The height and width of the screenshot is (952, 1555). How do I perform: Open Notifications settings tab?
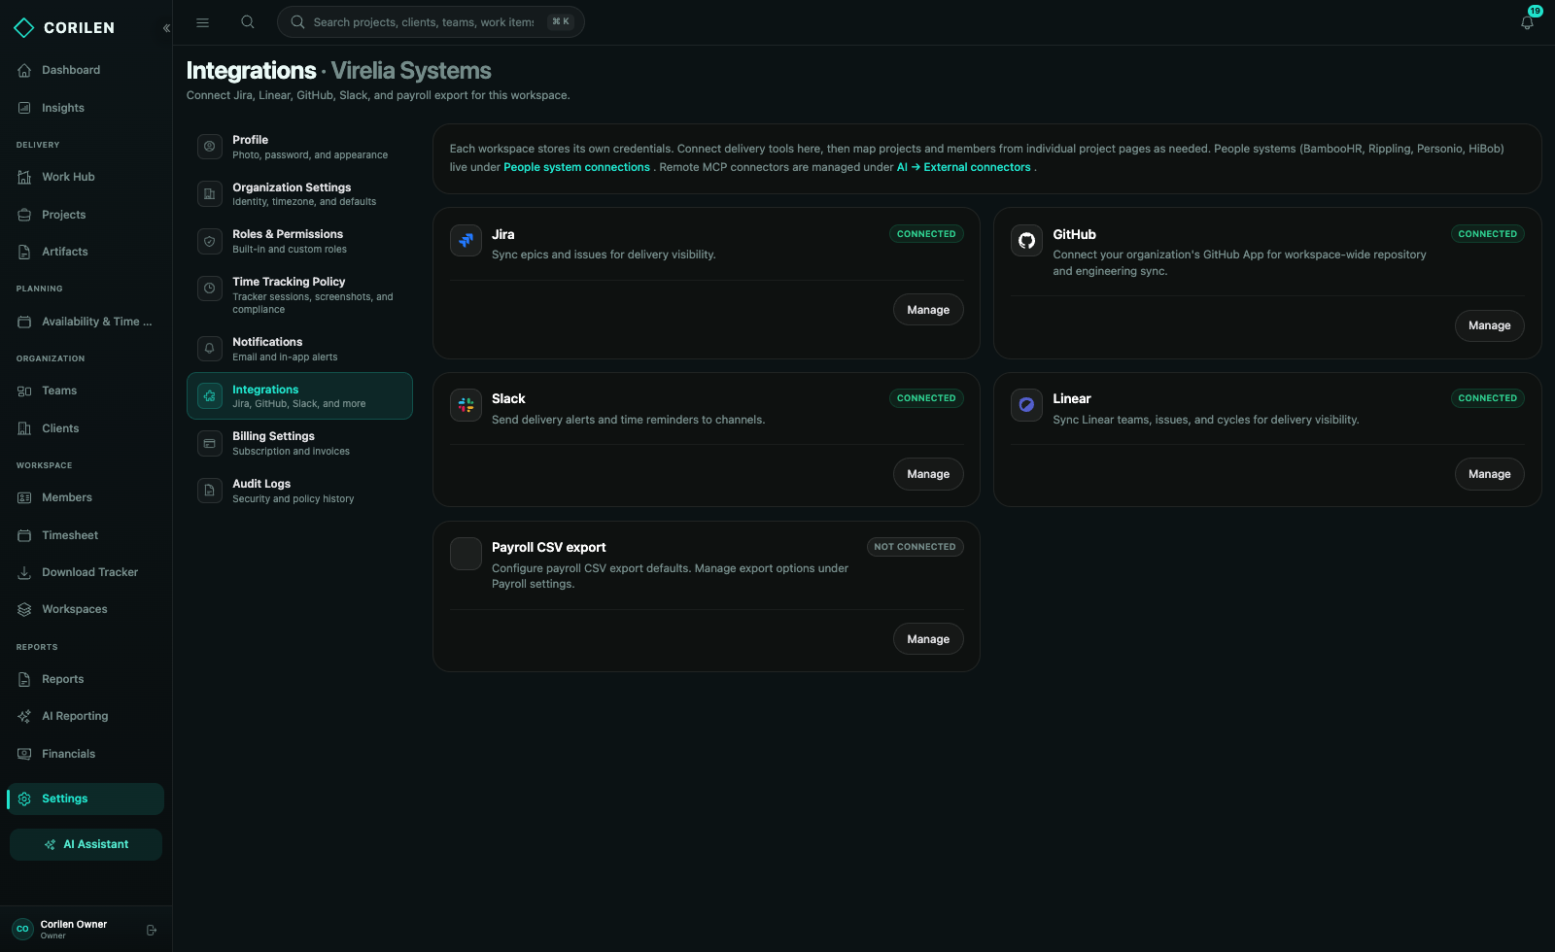click(299, 349)
